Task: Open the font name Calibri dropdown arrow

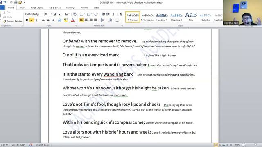Action: click(43, 14)
